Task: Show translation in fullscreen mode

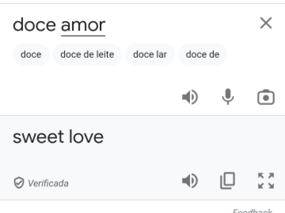Action: coord(266,181)
